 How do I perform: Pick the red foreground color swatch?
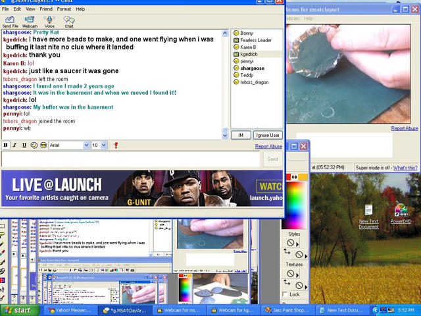289,177
